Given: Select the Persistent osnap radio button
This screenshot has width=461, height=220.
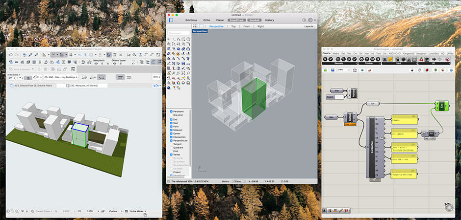Looking at the screenshot, I should coord(171,112).
